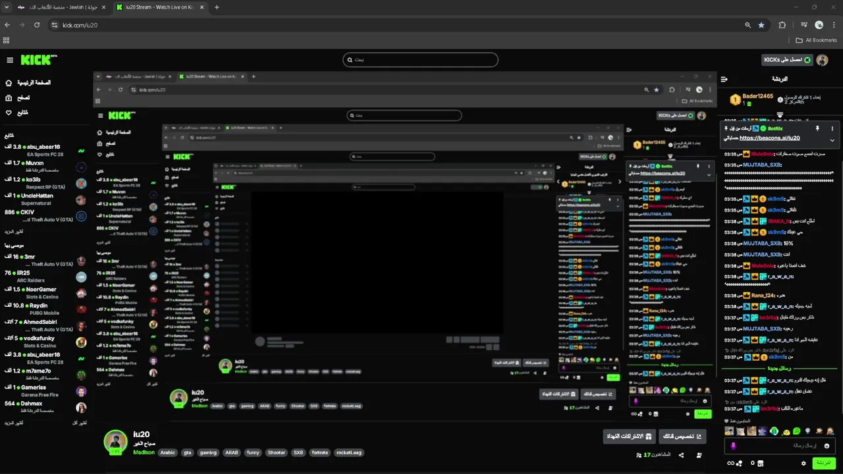Open a new browser tab with plus button
This screenshot has height=474, width=843.
click(217, 7)
